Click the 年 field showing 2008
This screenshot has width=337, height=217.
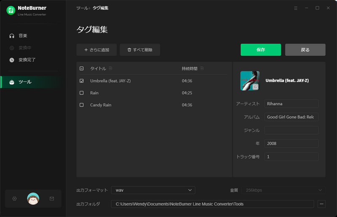pyautogui.click(x=291, y=144)
